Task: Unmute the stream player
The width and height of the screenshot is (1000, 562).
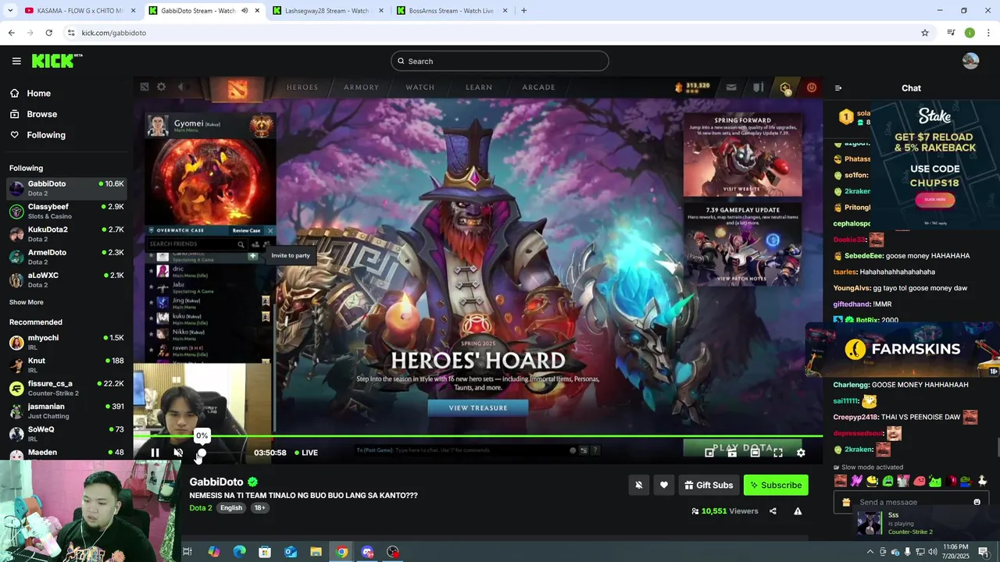Action: (178, 453)
